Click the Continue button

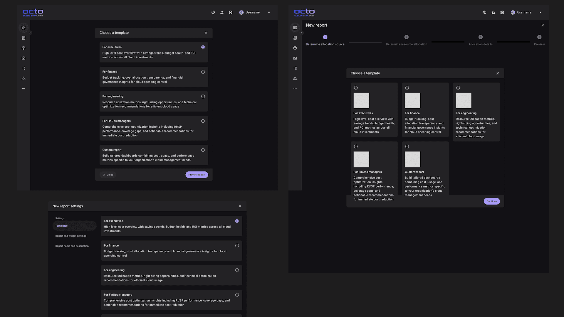pos(491,201)
